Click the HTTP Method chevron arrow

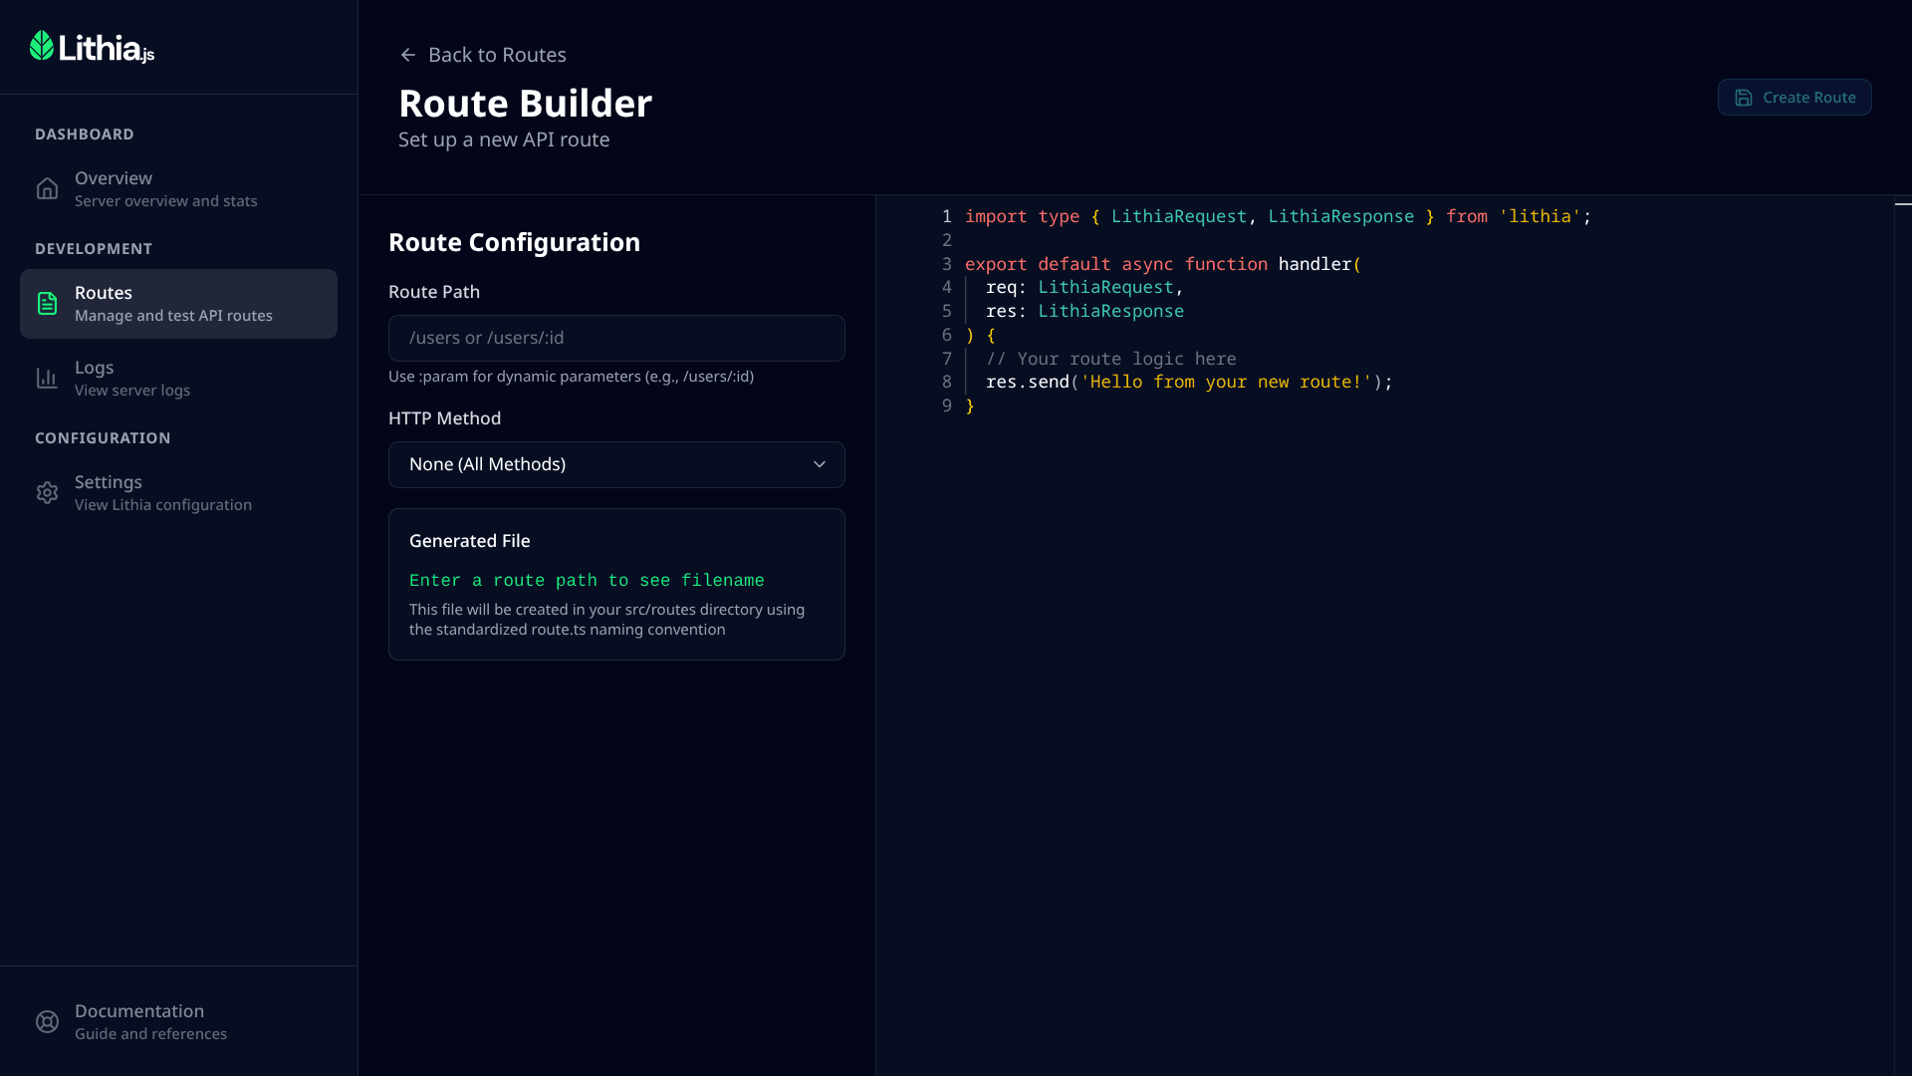tap(820, 465)
